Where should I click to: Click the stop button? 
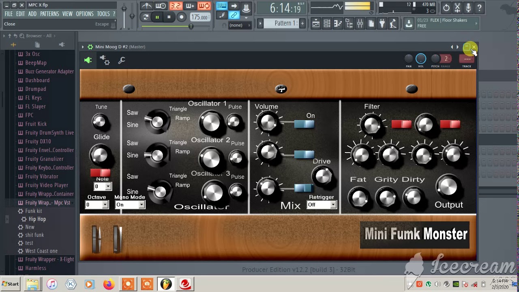[169, 17]
